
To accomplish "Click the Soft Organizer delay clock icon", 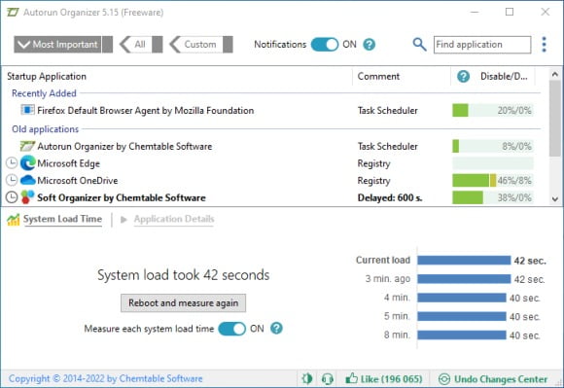I will pyautogui.click(x=12, y=197).
